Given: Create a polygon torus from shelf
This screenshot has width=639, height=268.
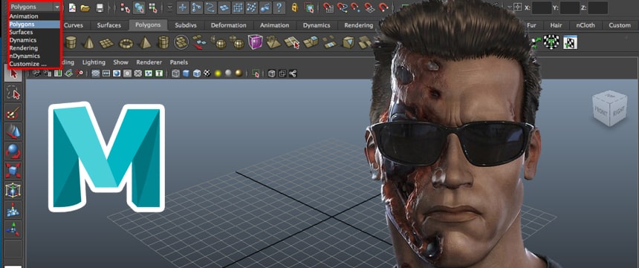Looking at the screenshot, I should coord(126,43).
